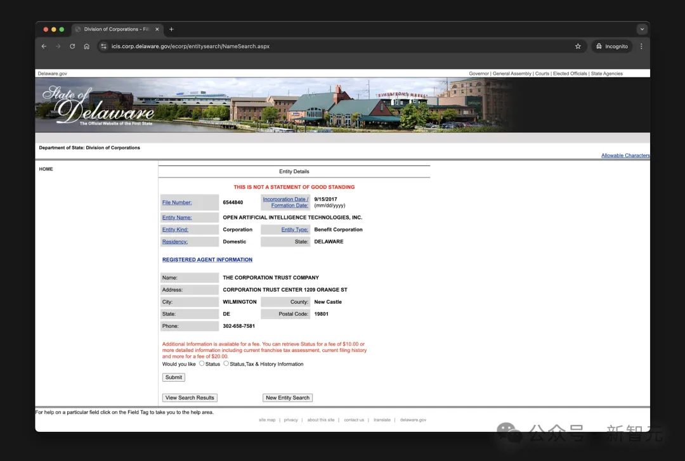Click the Allowable Characters link

coord(625,155)
